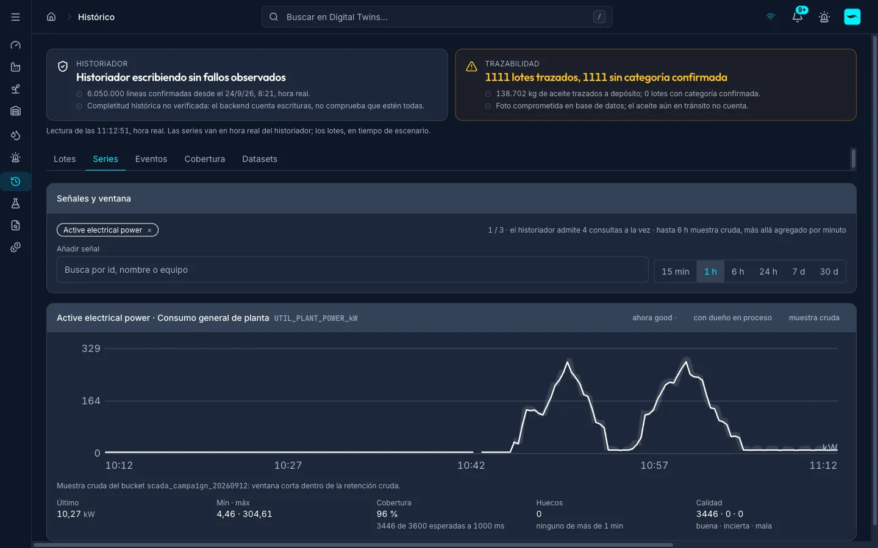Click the Último 10,27 kW value

(x=76, y=514)
